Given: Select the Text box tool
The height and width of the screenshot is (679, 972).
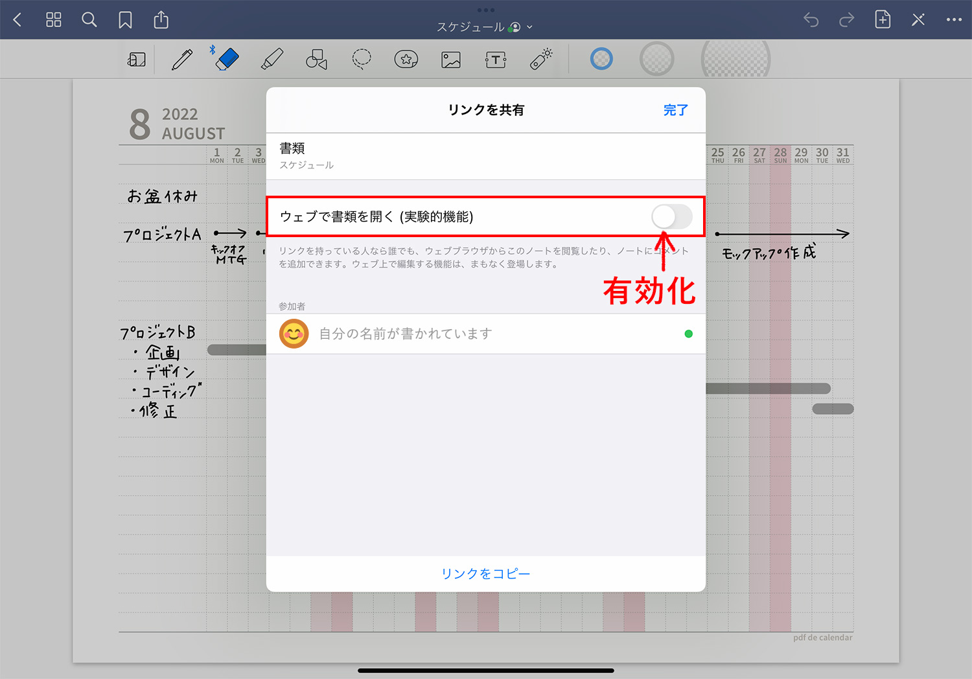Looking at the screenshot, I should click(x=496, y=60).
